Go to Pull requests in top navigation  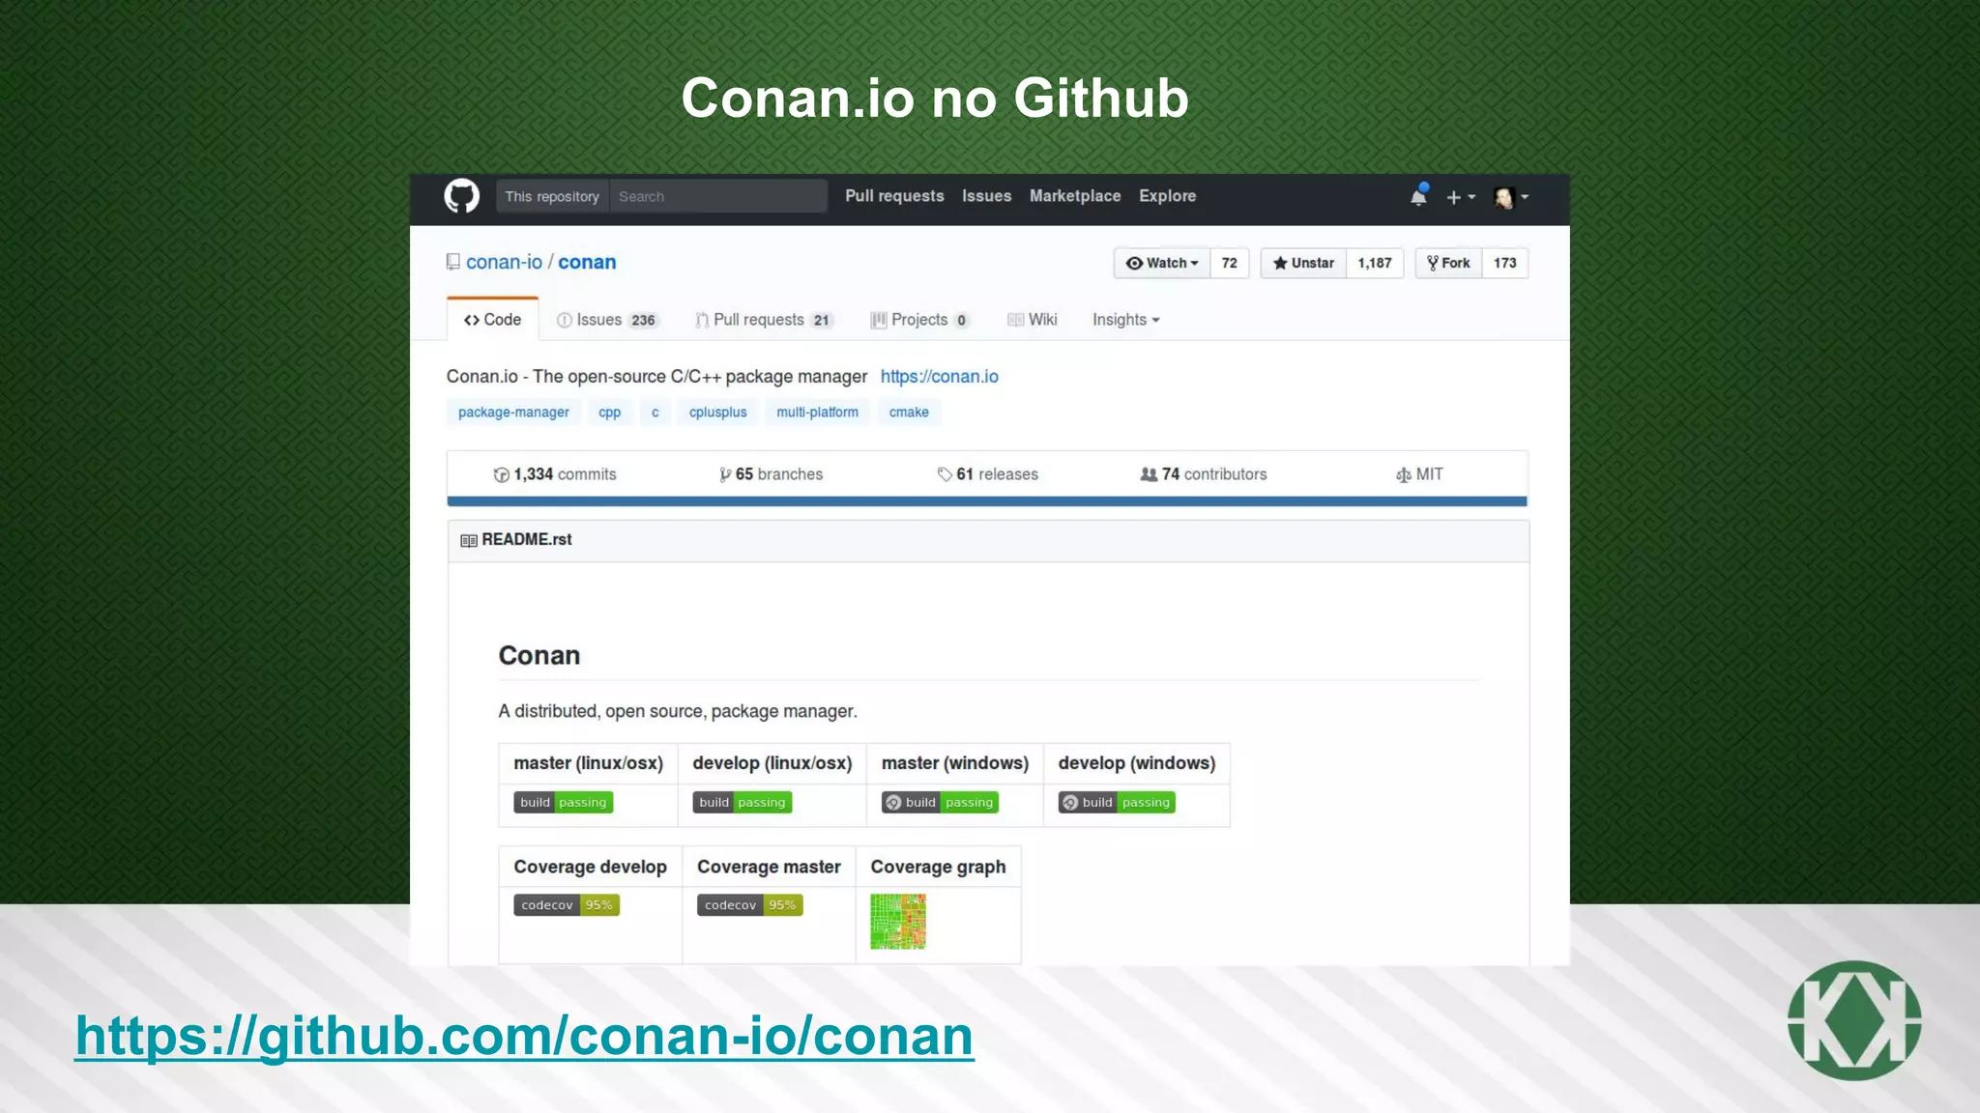point(894,196)
